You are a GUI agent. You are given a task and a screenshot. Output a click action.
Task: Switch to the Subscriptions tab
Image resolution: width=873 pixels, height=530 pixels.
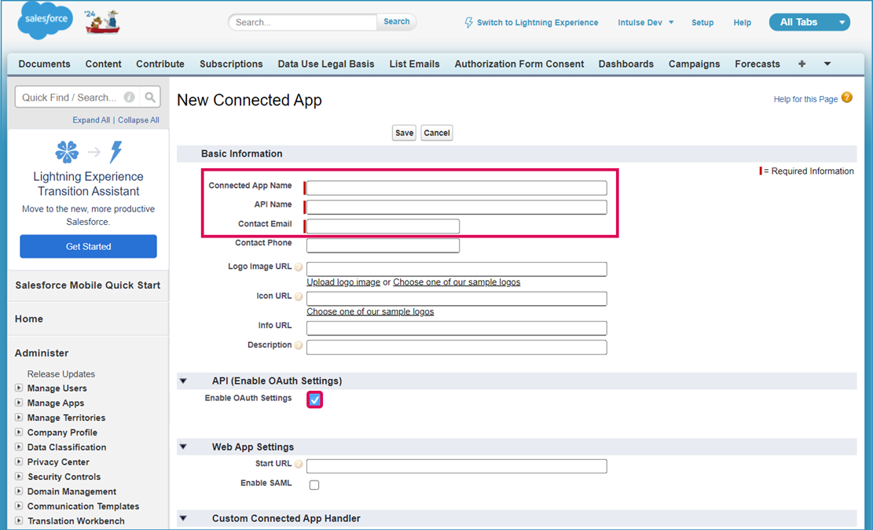231,64
